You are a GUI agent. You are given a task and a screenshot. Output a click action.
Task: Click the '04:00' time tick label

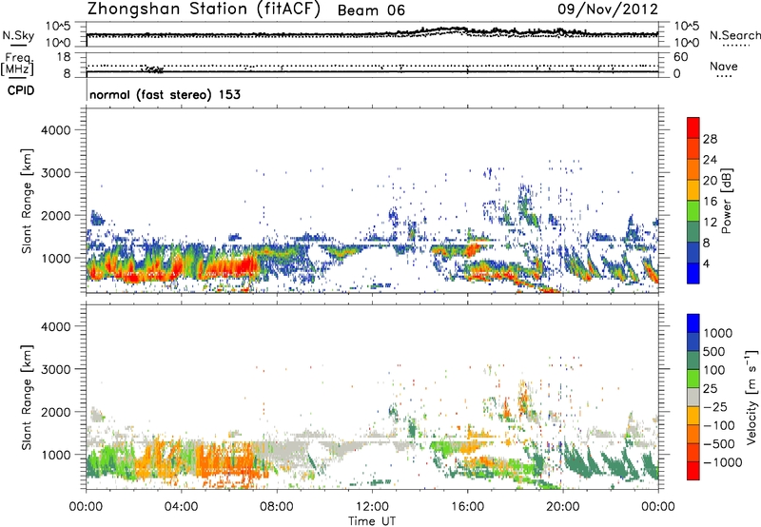181,507
